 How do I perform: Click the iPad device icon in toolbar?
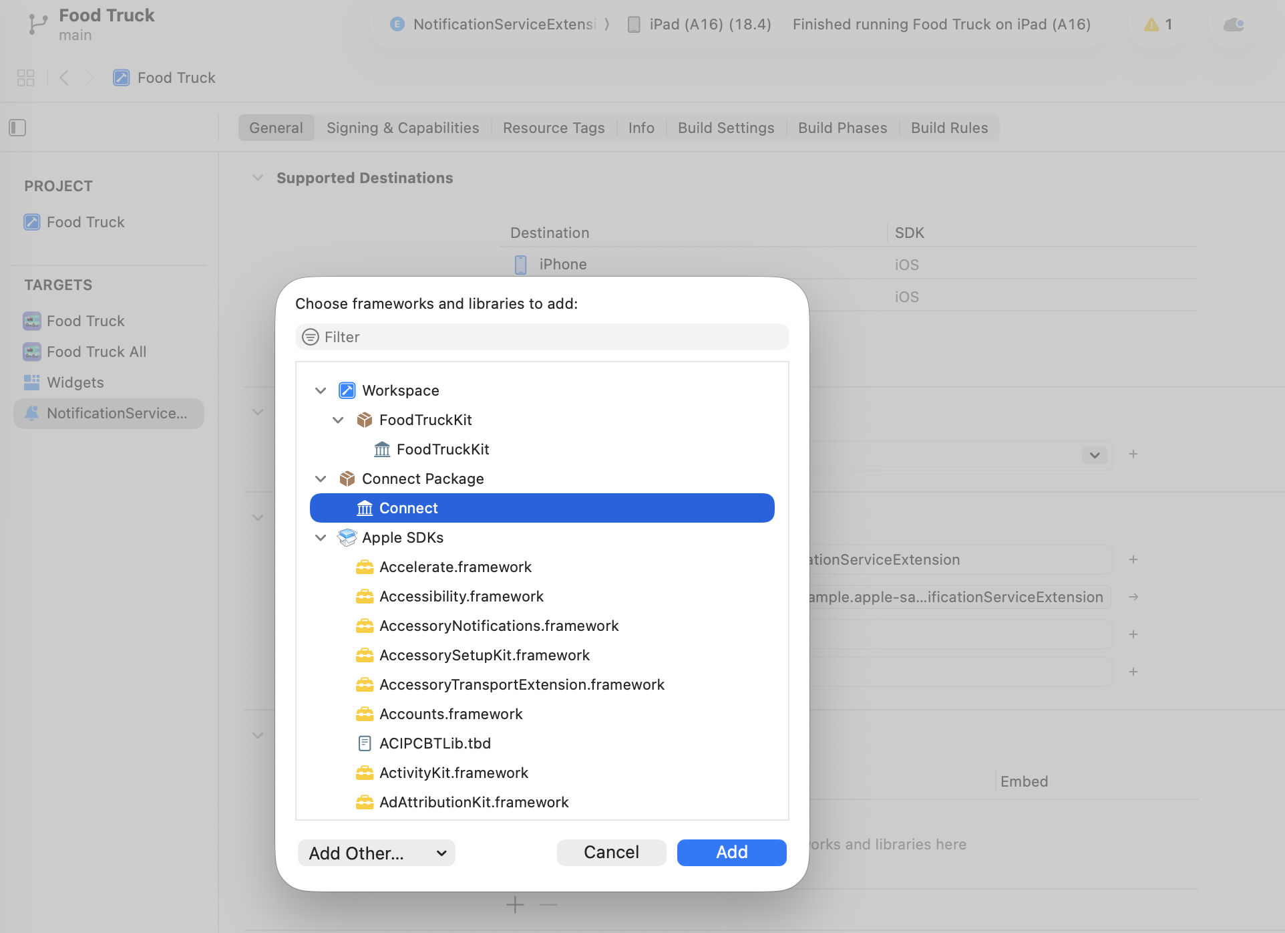click(x=633, y=24)
